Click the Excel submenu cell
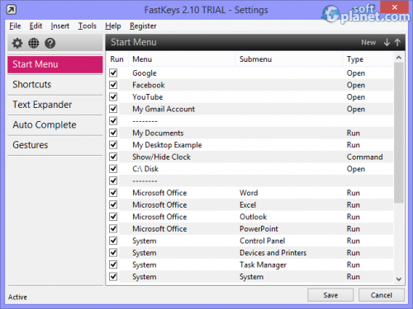The width and height of the screenshot is (413, 309). click(x=248, y=205)
